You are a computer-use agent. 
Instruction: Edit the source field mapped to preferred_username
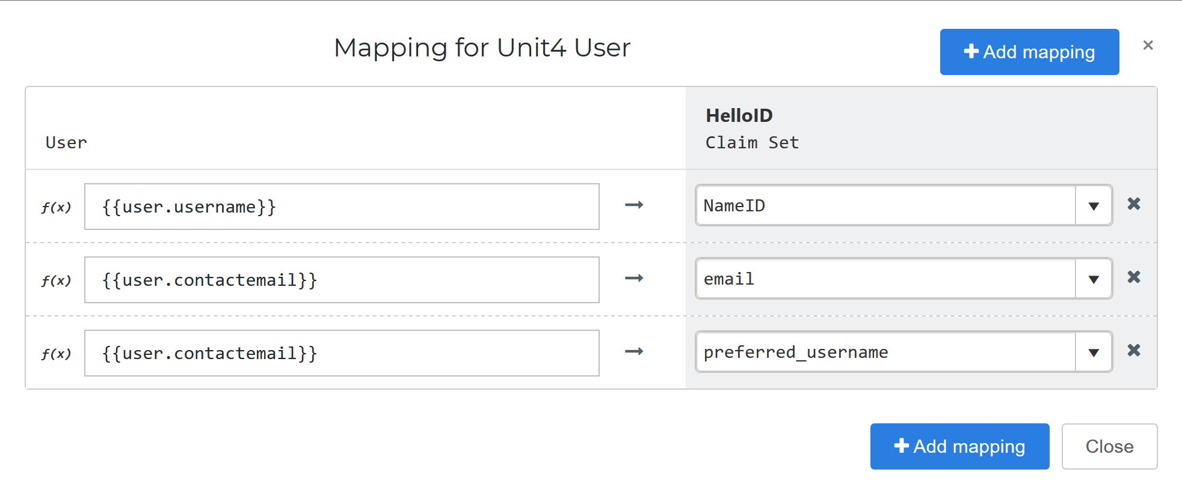pyautogui.click(x=342, y=354)
